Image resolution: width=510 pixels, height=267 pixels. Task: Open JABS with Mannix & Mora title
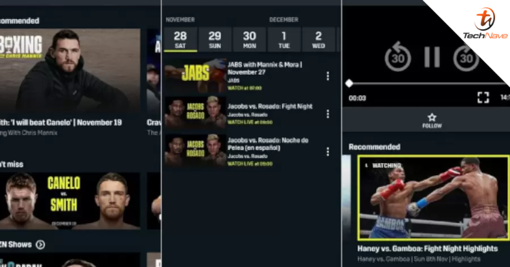click(x=265, y=68)
